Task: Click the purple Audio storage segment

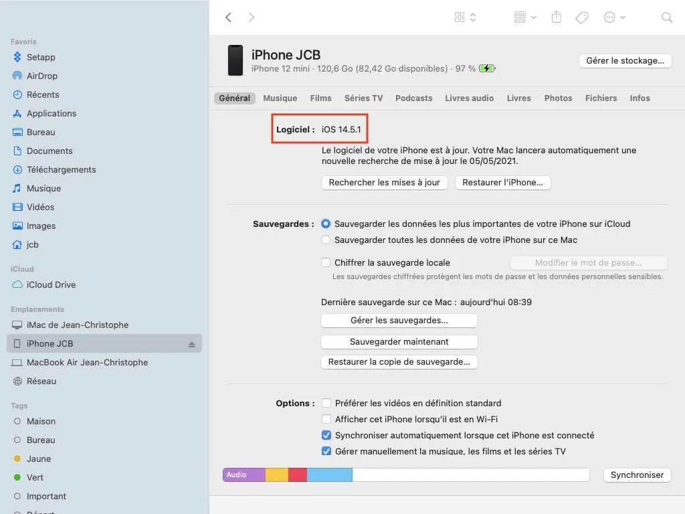Action: click(244, 475)
